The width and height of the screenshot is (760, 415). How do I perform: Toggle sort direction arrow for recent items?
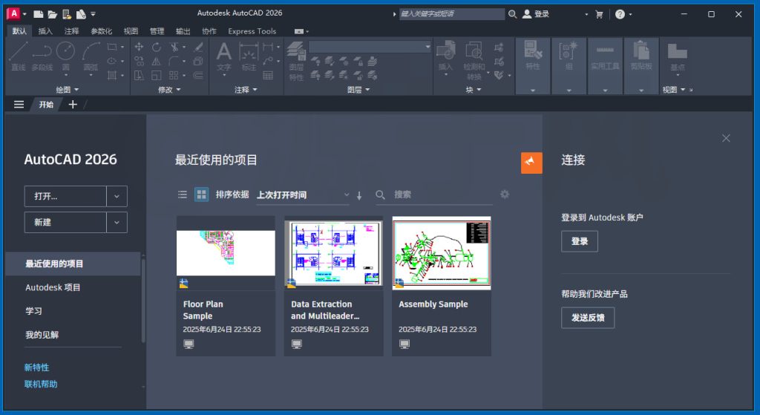359,195
